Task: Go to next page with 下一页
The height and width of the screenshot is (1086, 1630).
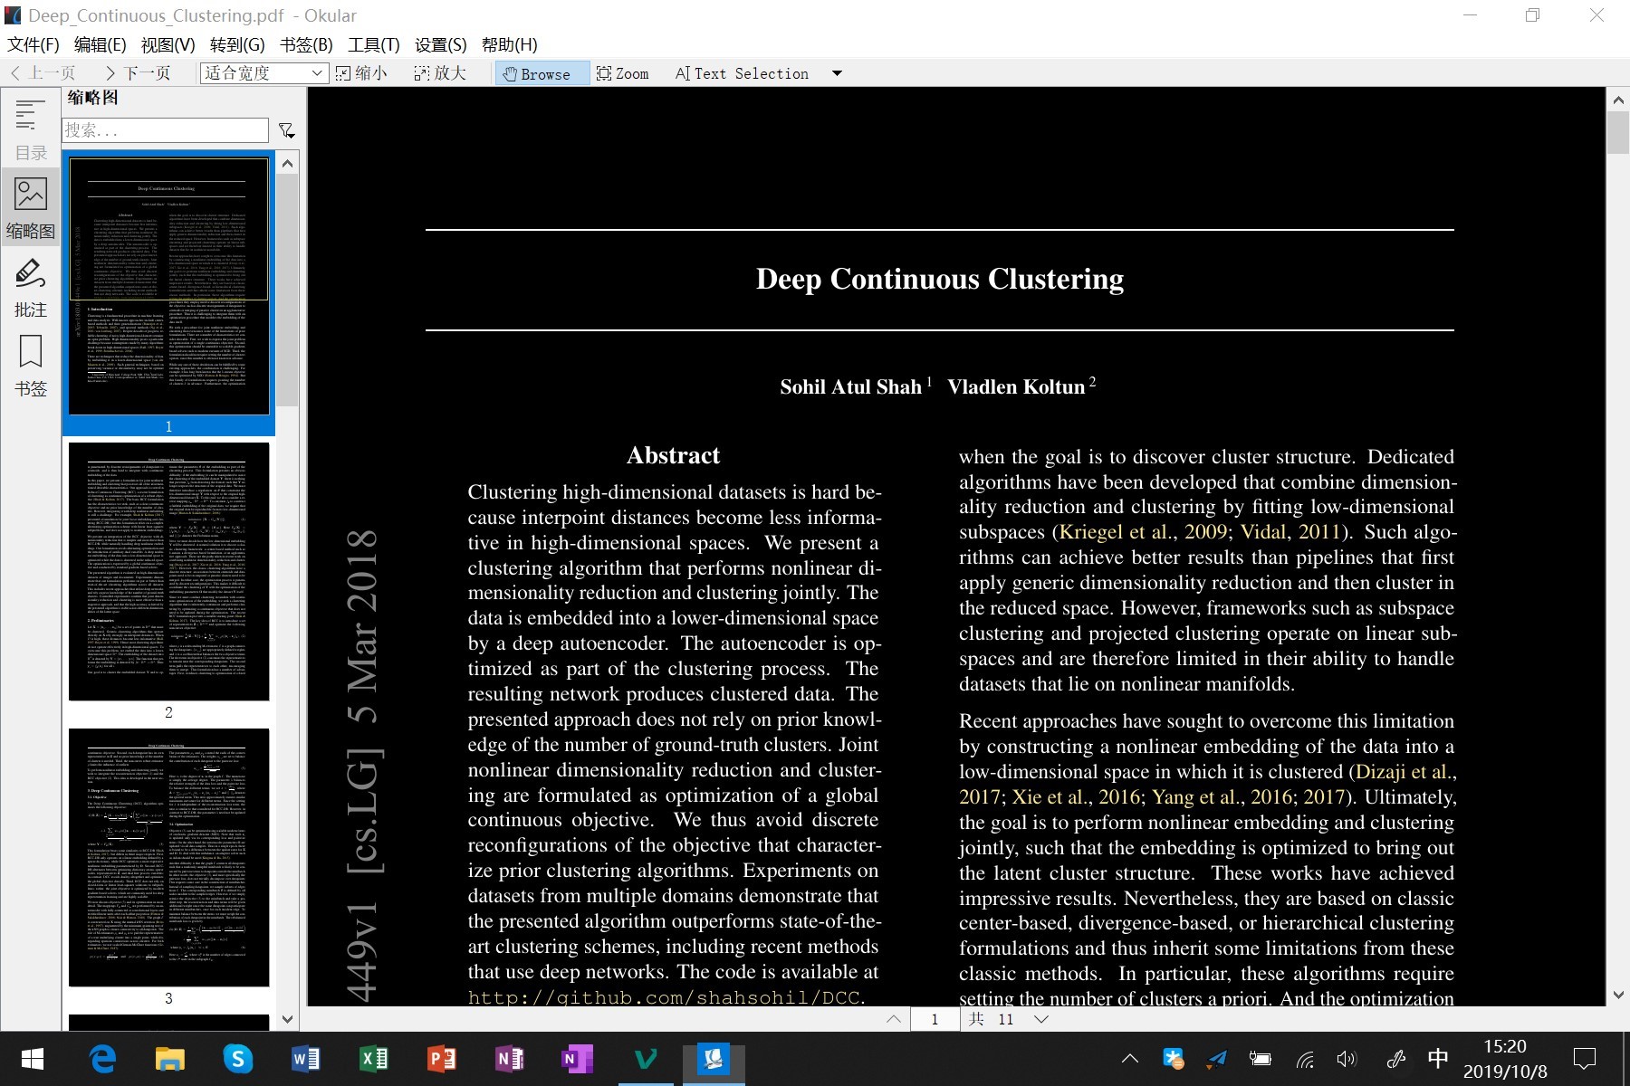Action: point(137,73)
